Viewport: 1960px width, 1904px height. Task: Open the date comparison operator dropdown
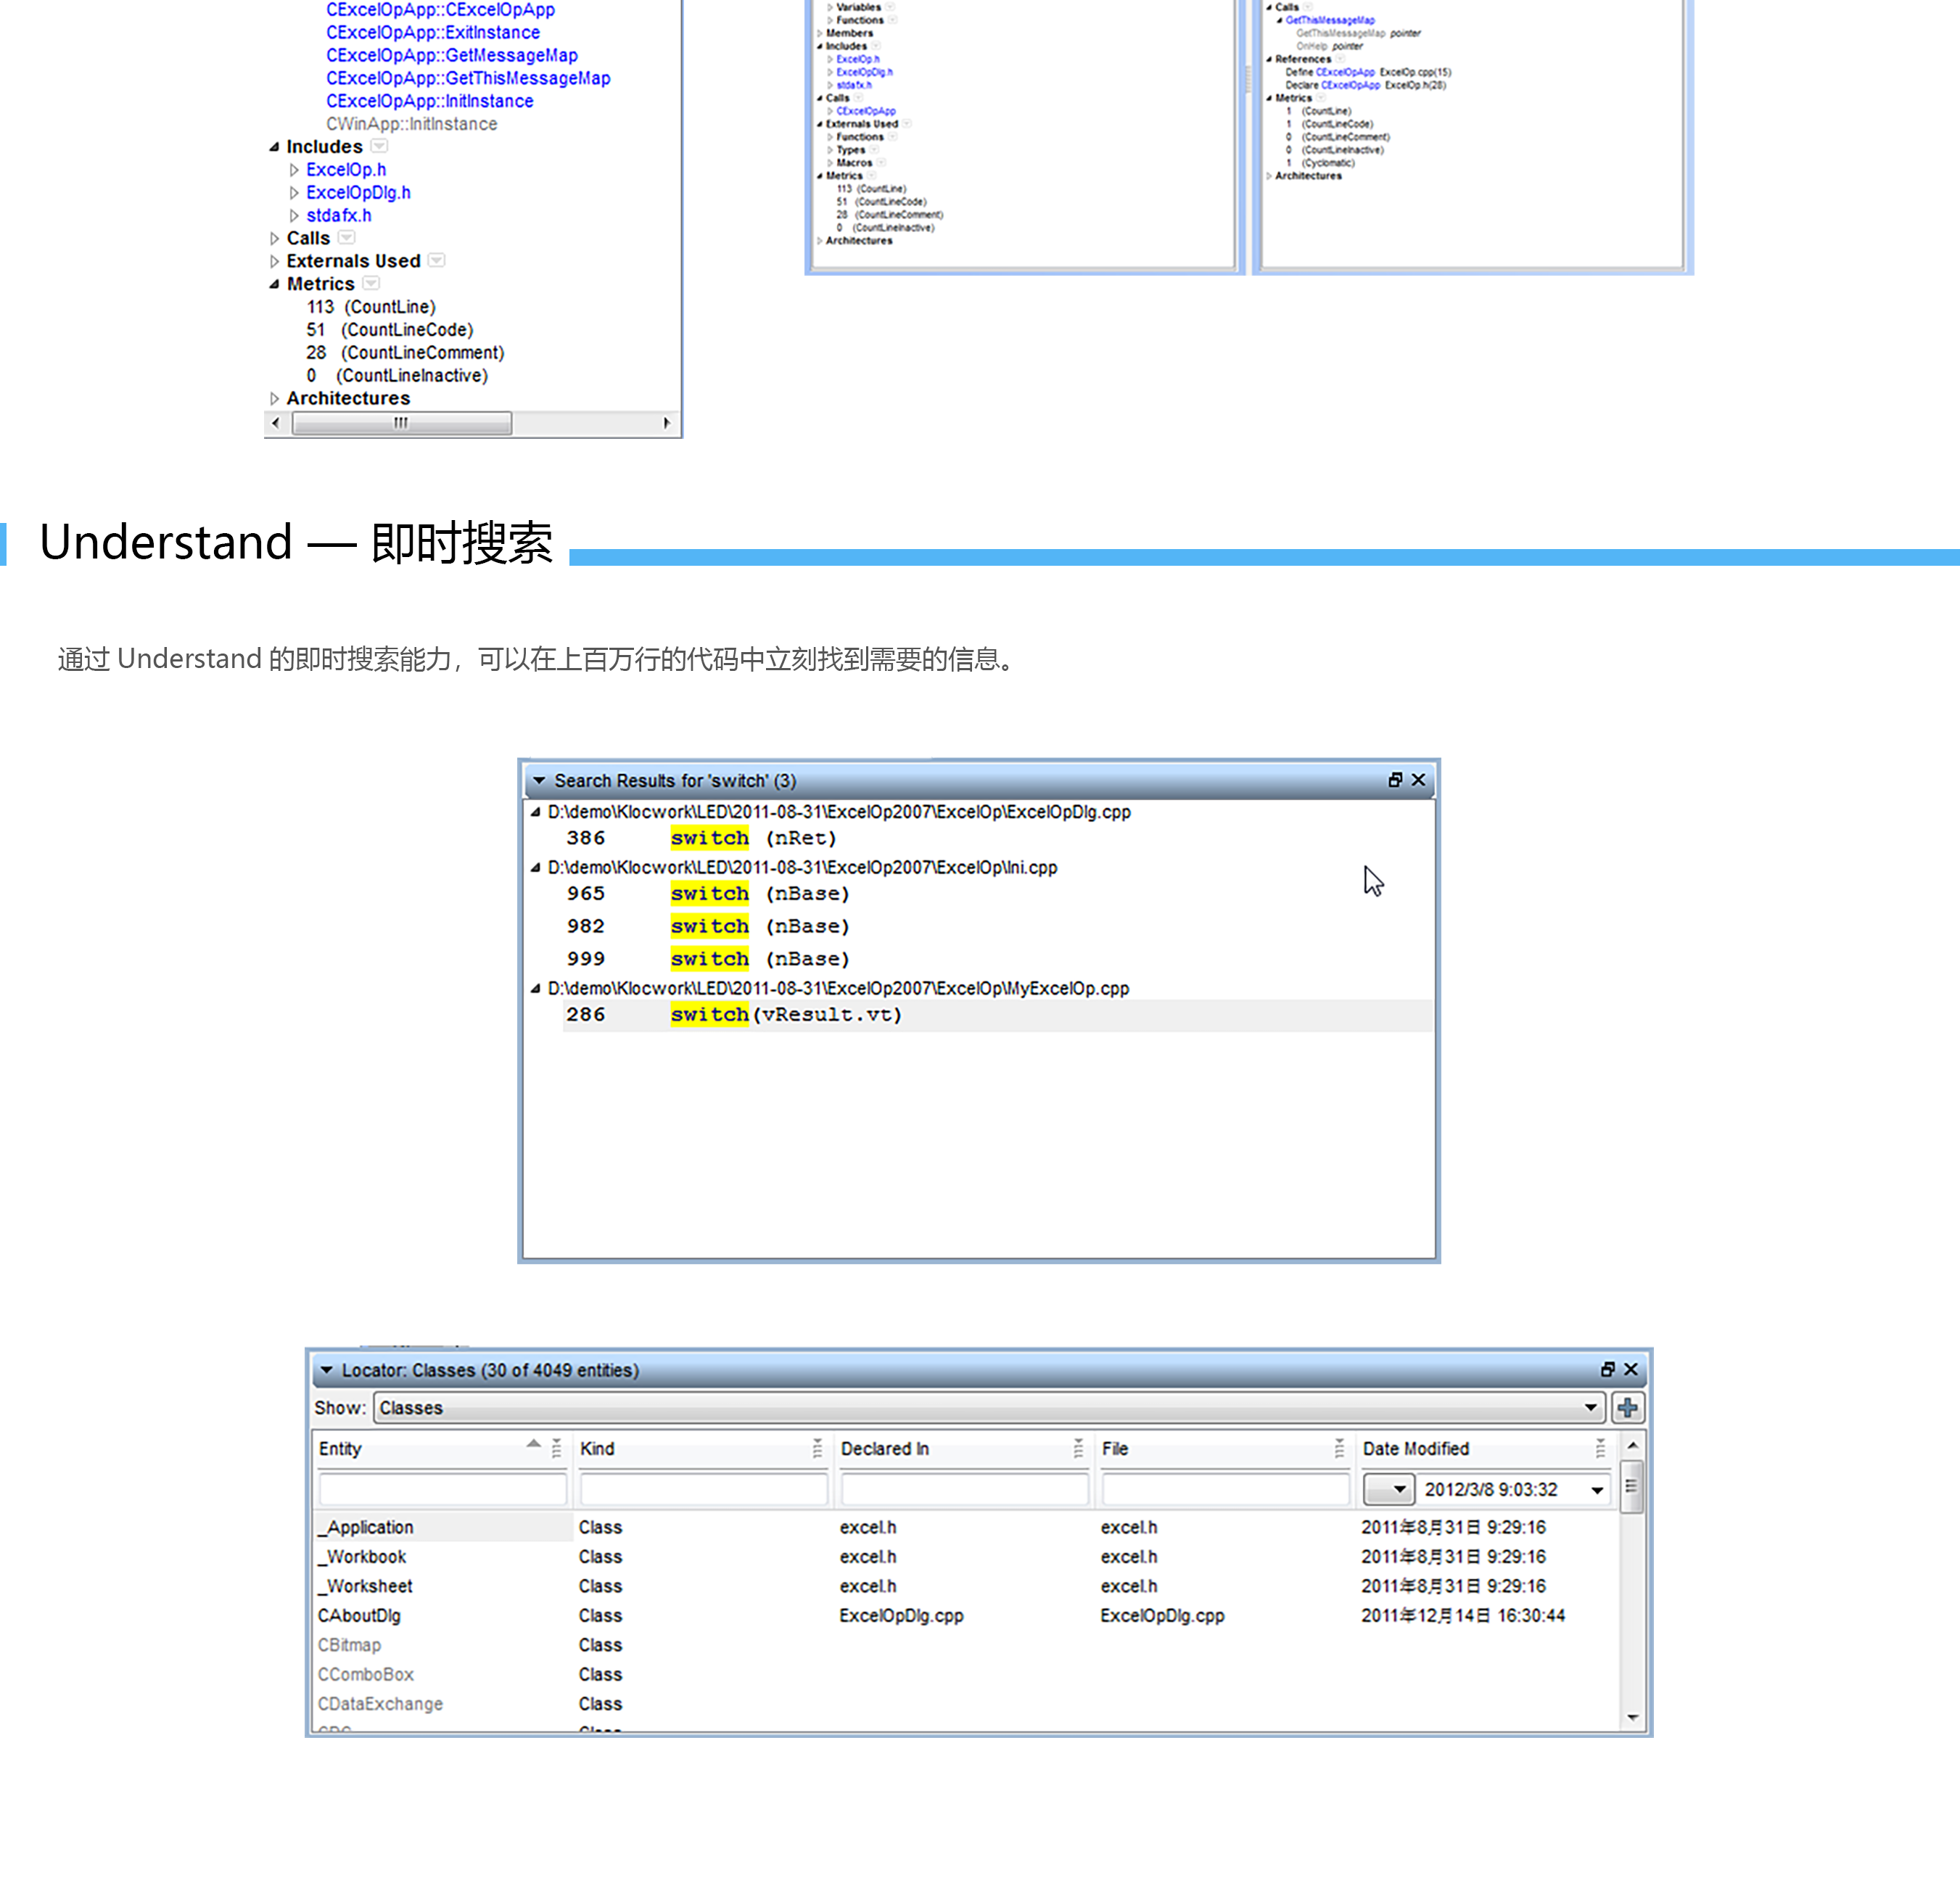point(1389,1490)
